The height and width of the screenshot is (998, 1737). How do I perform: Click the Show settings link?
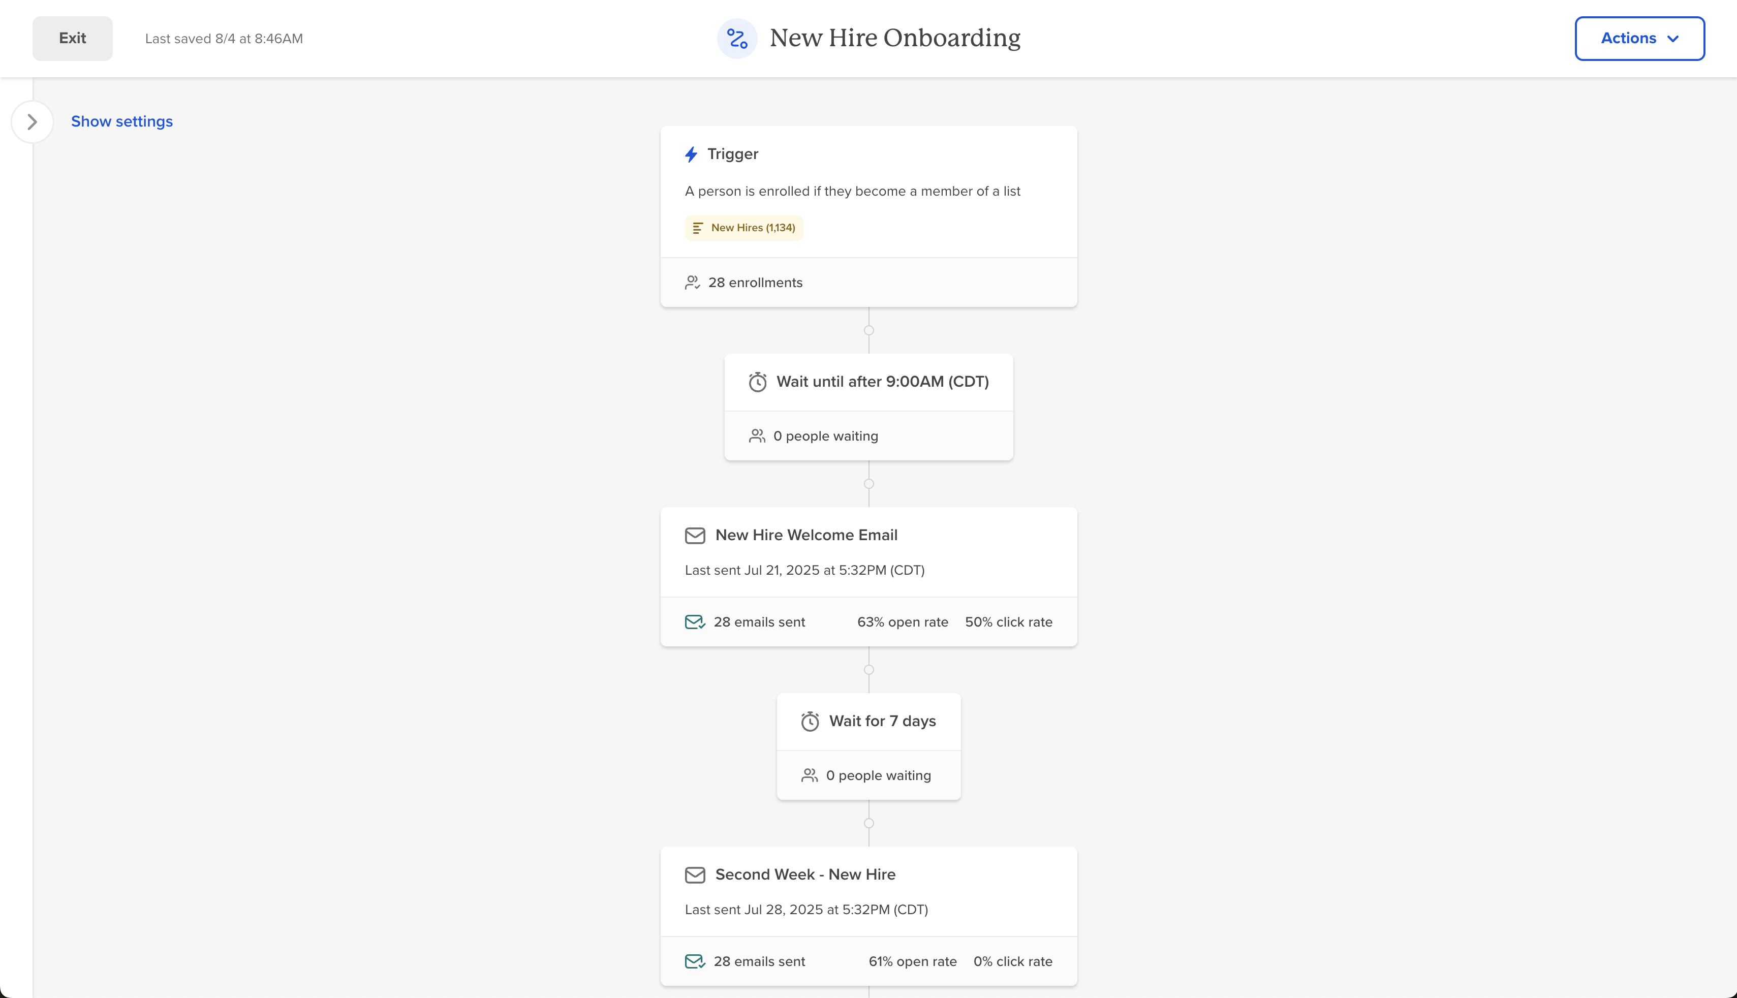point(122,121)
